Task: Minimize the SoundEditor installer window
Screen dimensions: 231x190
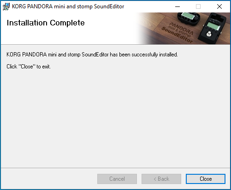Action: [x=178, y=6]
